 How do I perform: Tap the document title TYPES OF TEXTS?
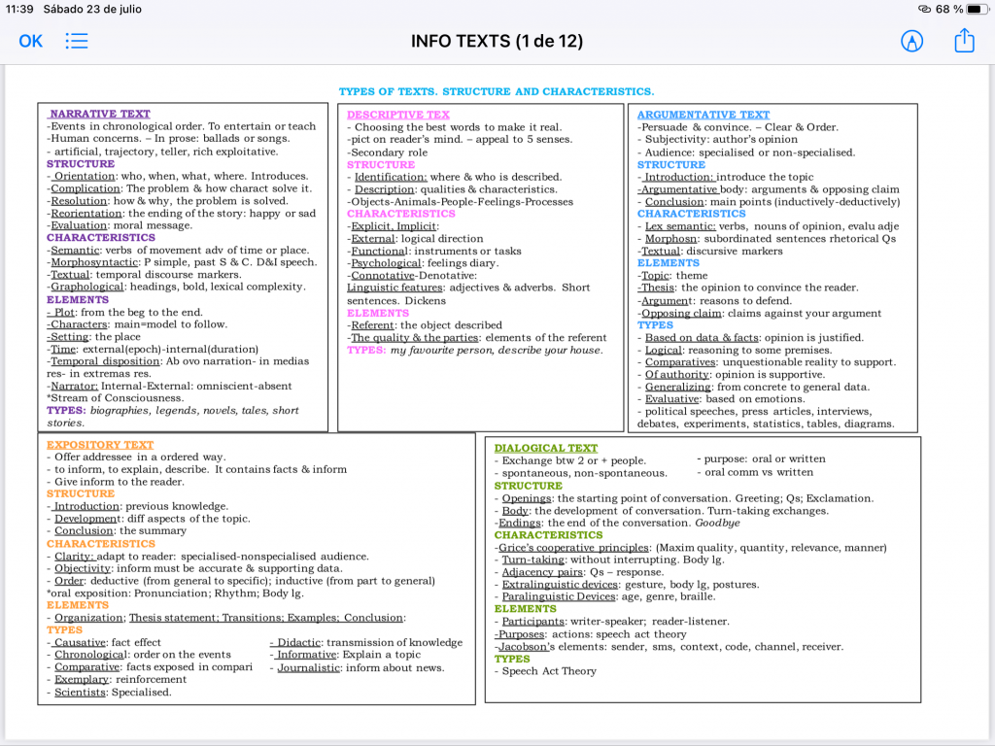click(497, 91)
